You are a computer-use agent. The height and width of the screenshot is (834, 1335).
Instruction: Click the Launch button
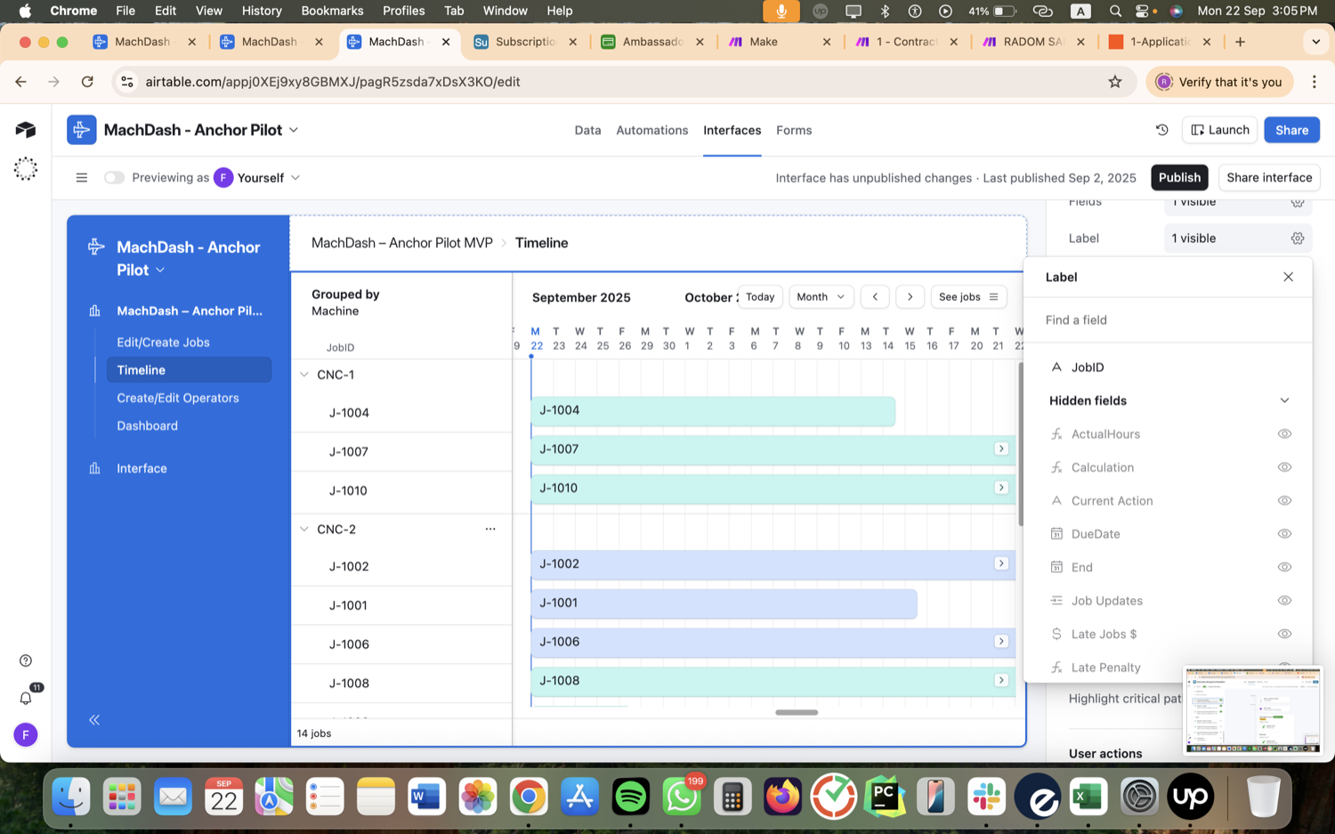coord(1219,130)
